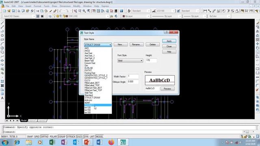
Task: Toggle DUCS in status bar
Action: (x=80, y=137)
